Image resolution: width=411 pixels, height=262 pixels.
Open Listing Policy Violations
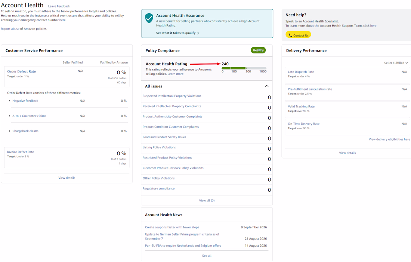tap(159, 147)
